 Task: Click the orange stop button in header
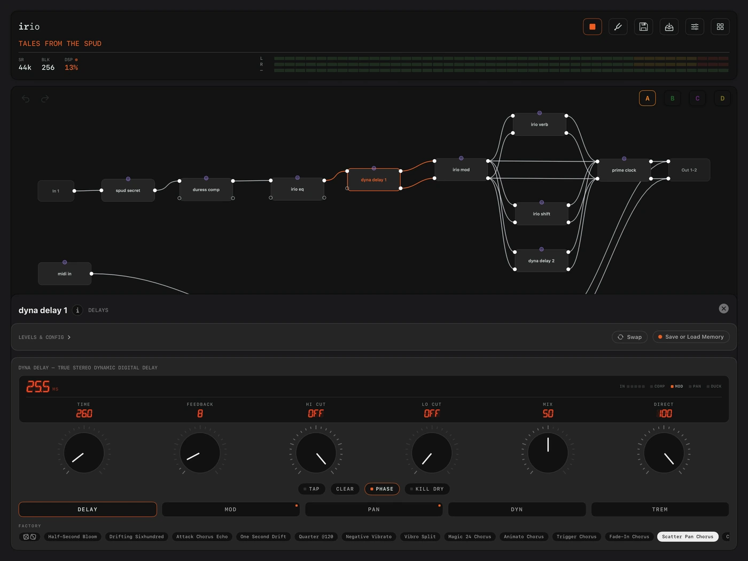tap(592, 27)
